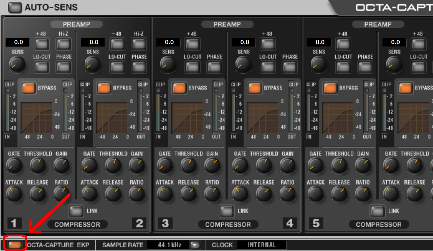This screenshot has height=251, width=433.
Task: Click the RATIO knob on channel 1
Action: coord(61,194)
